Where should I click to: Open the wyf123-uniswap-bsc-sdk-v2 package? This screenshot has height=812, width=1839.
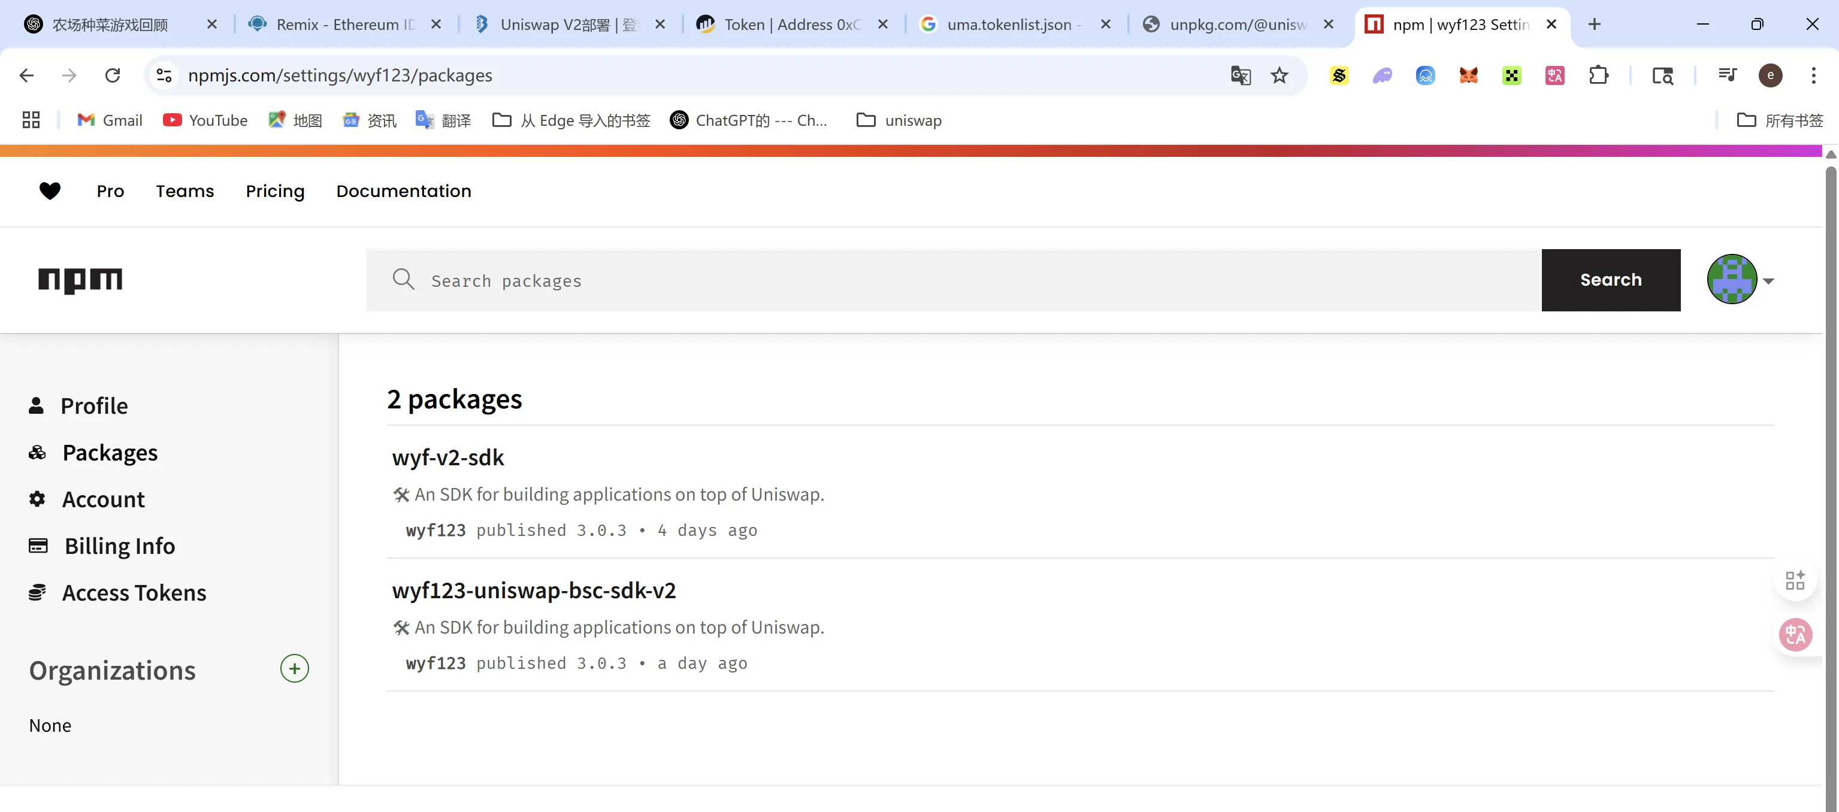[533, 590]
